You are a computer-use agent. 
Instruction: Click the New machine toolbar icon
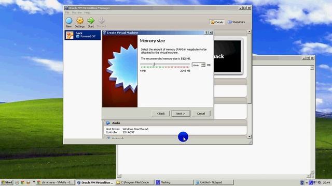69,22
